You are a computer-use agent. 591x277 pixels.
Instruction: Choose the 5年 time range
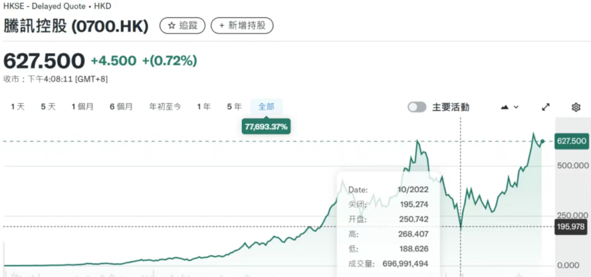click(234, 106)
